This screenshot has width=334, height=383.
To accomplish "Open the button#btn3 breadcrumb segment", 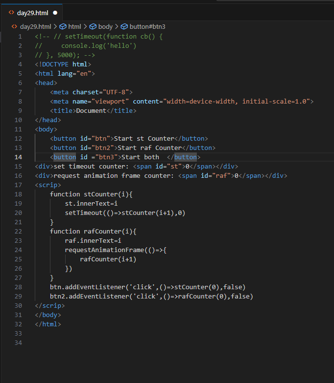I will (147, 26).
